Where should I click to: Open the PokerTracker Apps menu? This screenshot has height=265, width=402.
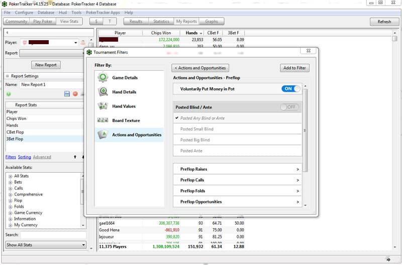pyautogui.click(x=103, y=12)
